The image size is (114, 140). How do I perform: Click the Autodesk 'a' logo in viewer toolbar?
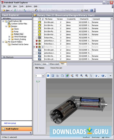click(48, 76)
